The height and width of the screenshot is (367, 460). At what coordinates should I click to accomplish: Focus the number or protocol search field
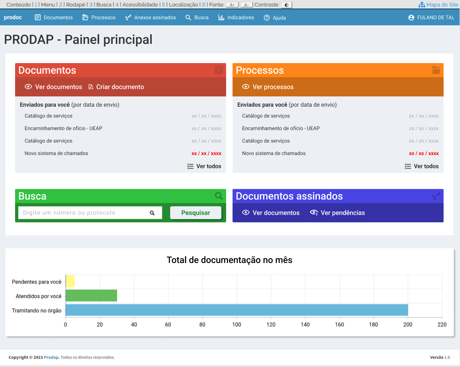pyautogui.click(x=84, y=213)
